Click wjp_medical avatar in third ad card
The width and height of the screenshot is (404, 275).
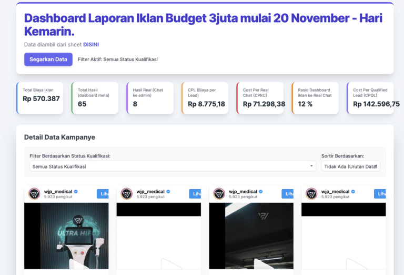click(x=219, y=194)
